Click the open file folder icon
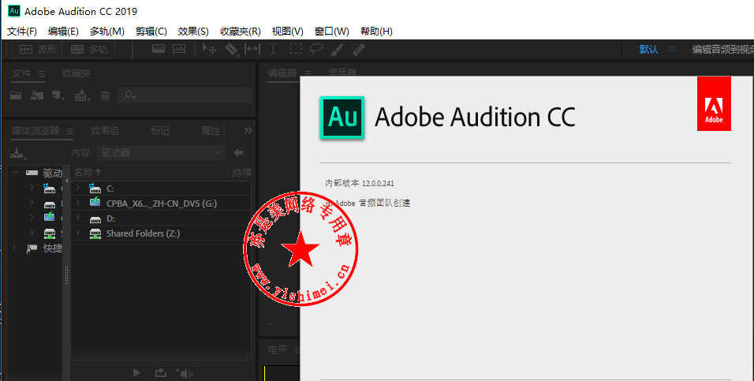This screenshot has height=381, width=754. (16, 95)
